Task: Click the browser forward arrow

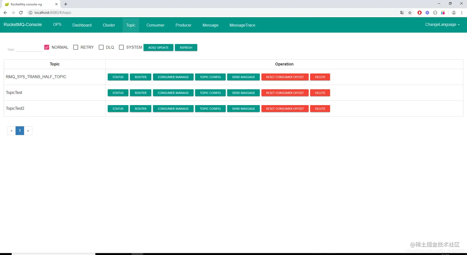Action: coord(13,13)
